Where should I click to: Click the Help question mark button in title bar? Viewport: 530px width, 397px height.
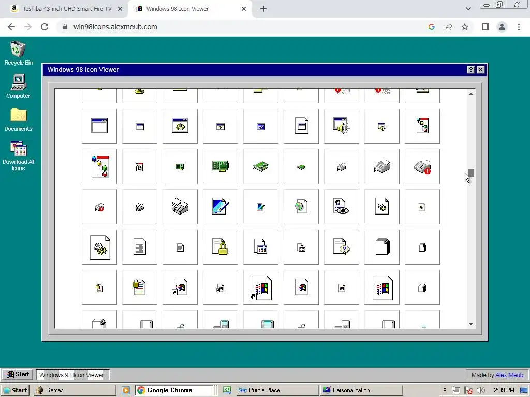(470, 70)
